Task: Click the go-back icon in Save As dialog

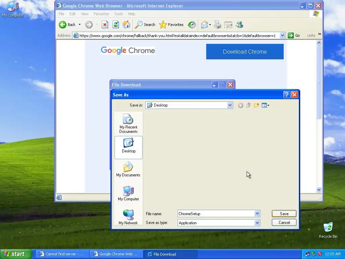Action: [241, 106]
